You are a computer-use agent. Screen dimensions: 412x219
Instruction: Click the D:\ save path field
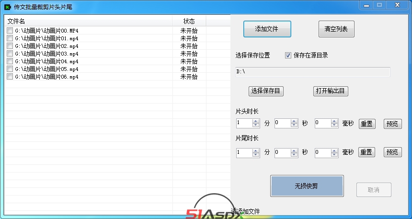tap(313, 72)
